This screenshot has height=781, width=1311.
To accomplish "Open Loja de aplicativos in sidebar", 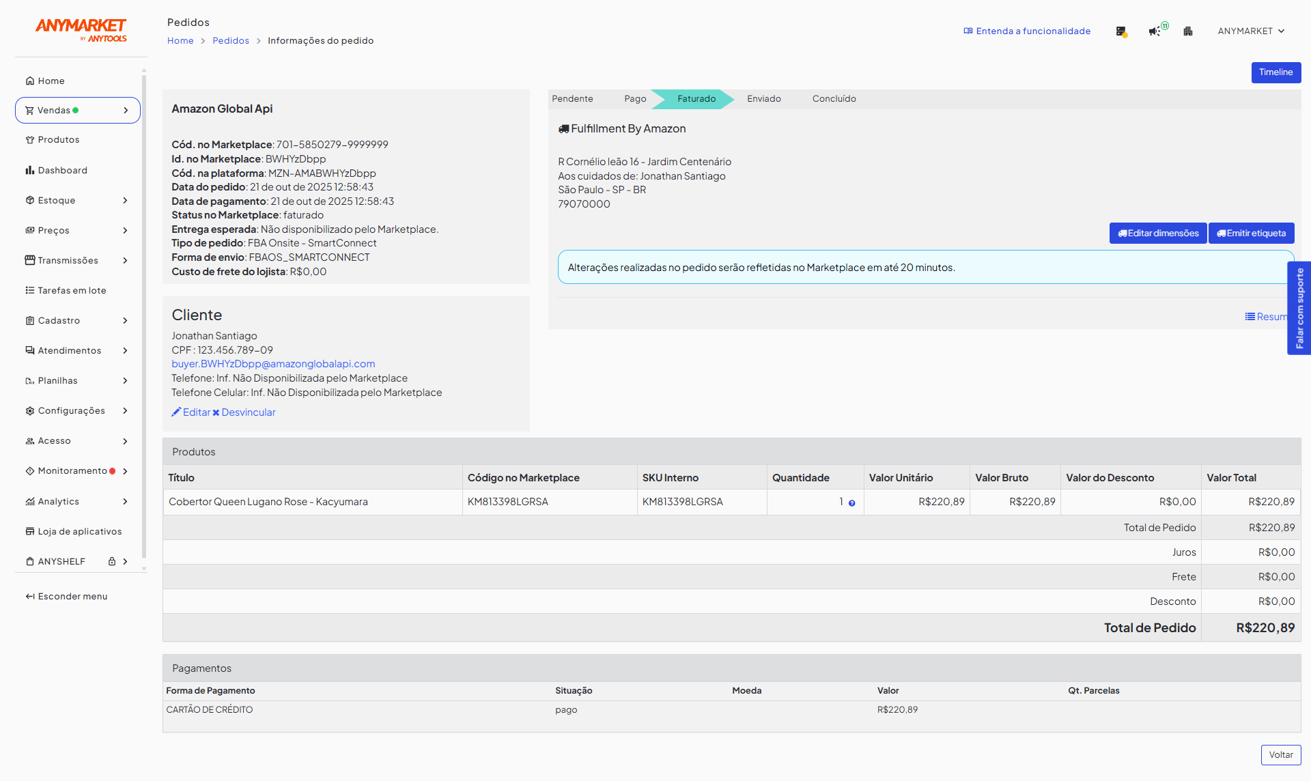I will (x=79, y=532).
